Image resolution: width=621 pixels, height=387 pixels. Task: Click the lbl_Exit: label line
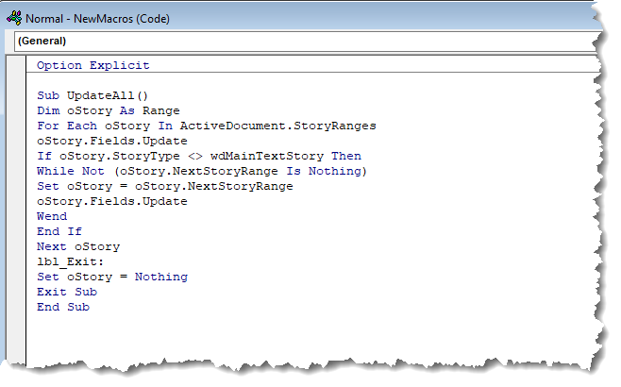pos(70,261)
